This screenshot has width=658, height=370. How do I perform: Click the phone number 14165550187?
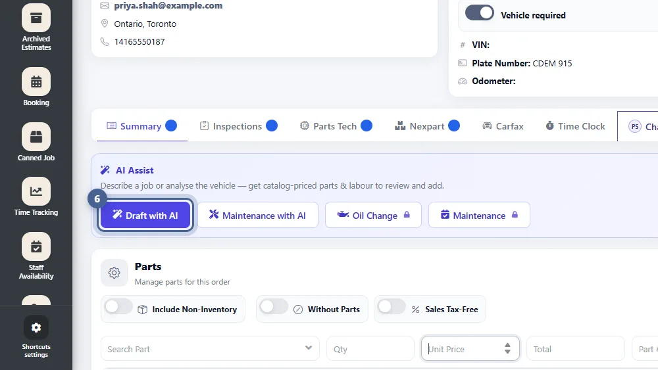(x=139, y=42)
